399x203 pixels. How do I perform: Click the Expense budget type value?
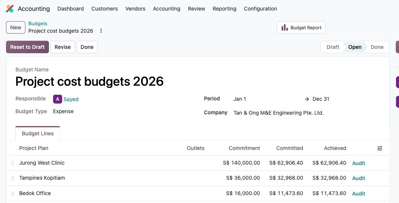pos(63,111)
